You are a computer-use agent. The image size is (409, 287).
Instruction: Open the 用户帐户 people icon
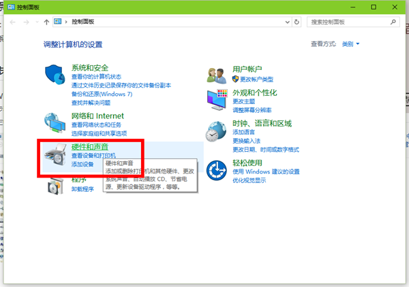point(217,75)
